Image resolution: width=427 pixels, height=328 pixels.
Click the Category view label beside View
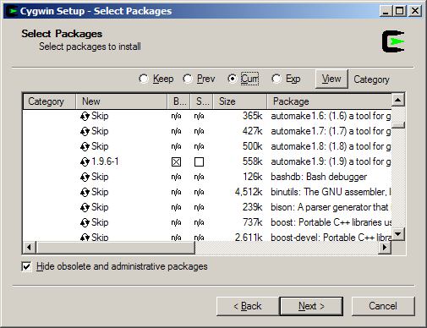coord(371,79)
